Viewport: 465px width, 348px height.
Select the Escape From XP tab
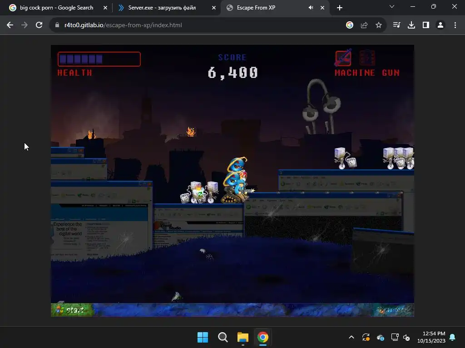pos(256,8)
